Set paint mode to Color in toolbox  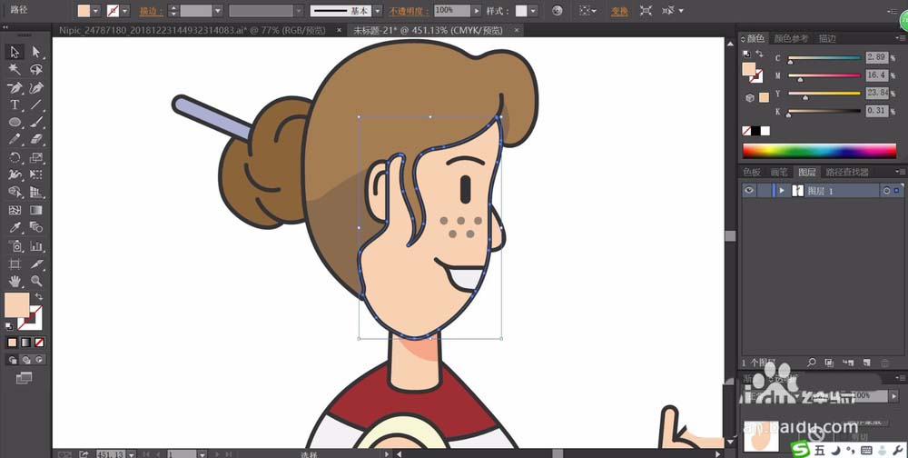tap(12, 343)
